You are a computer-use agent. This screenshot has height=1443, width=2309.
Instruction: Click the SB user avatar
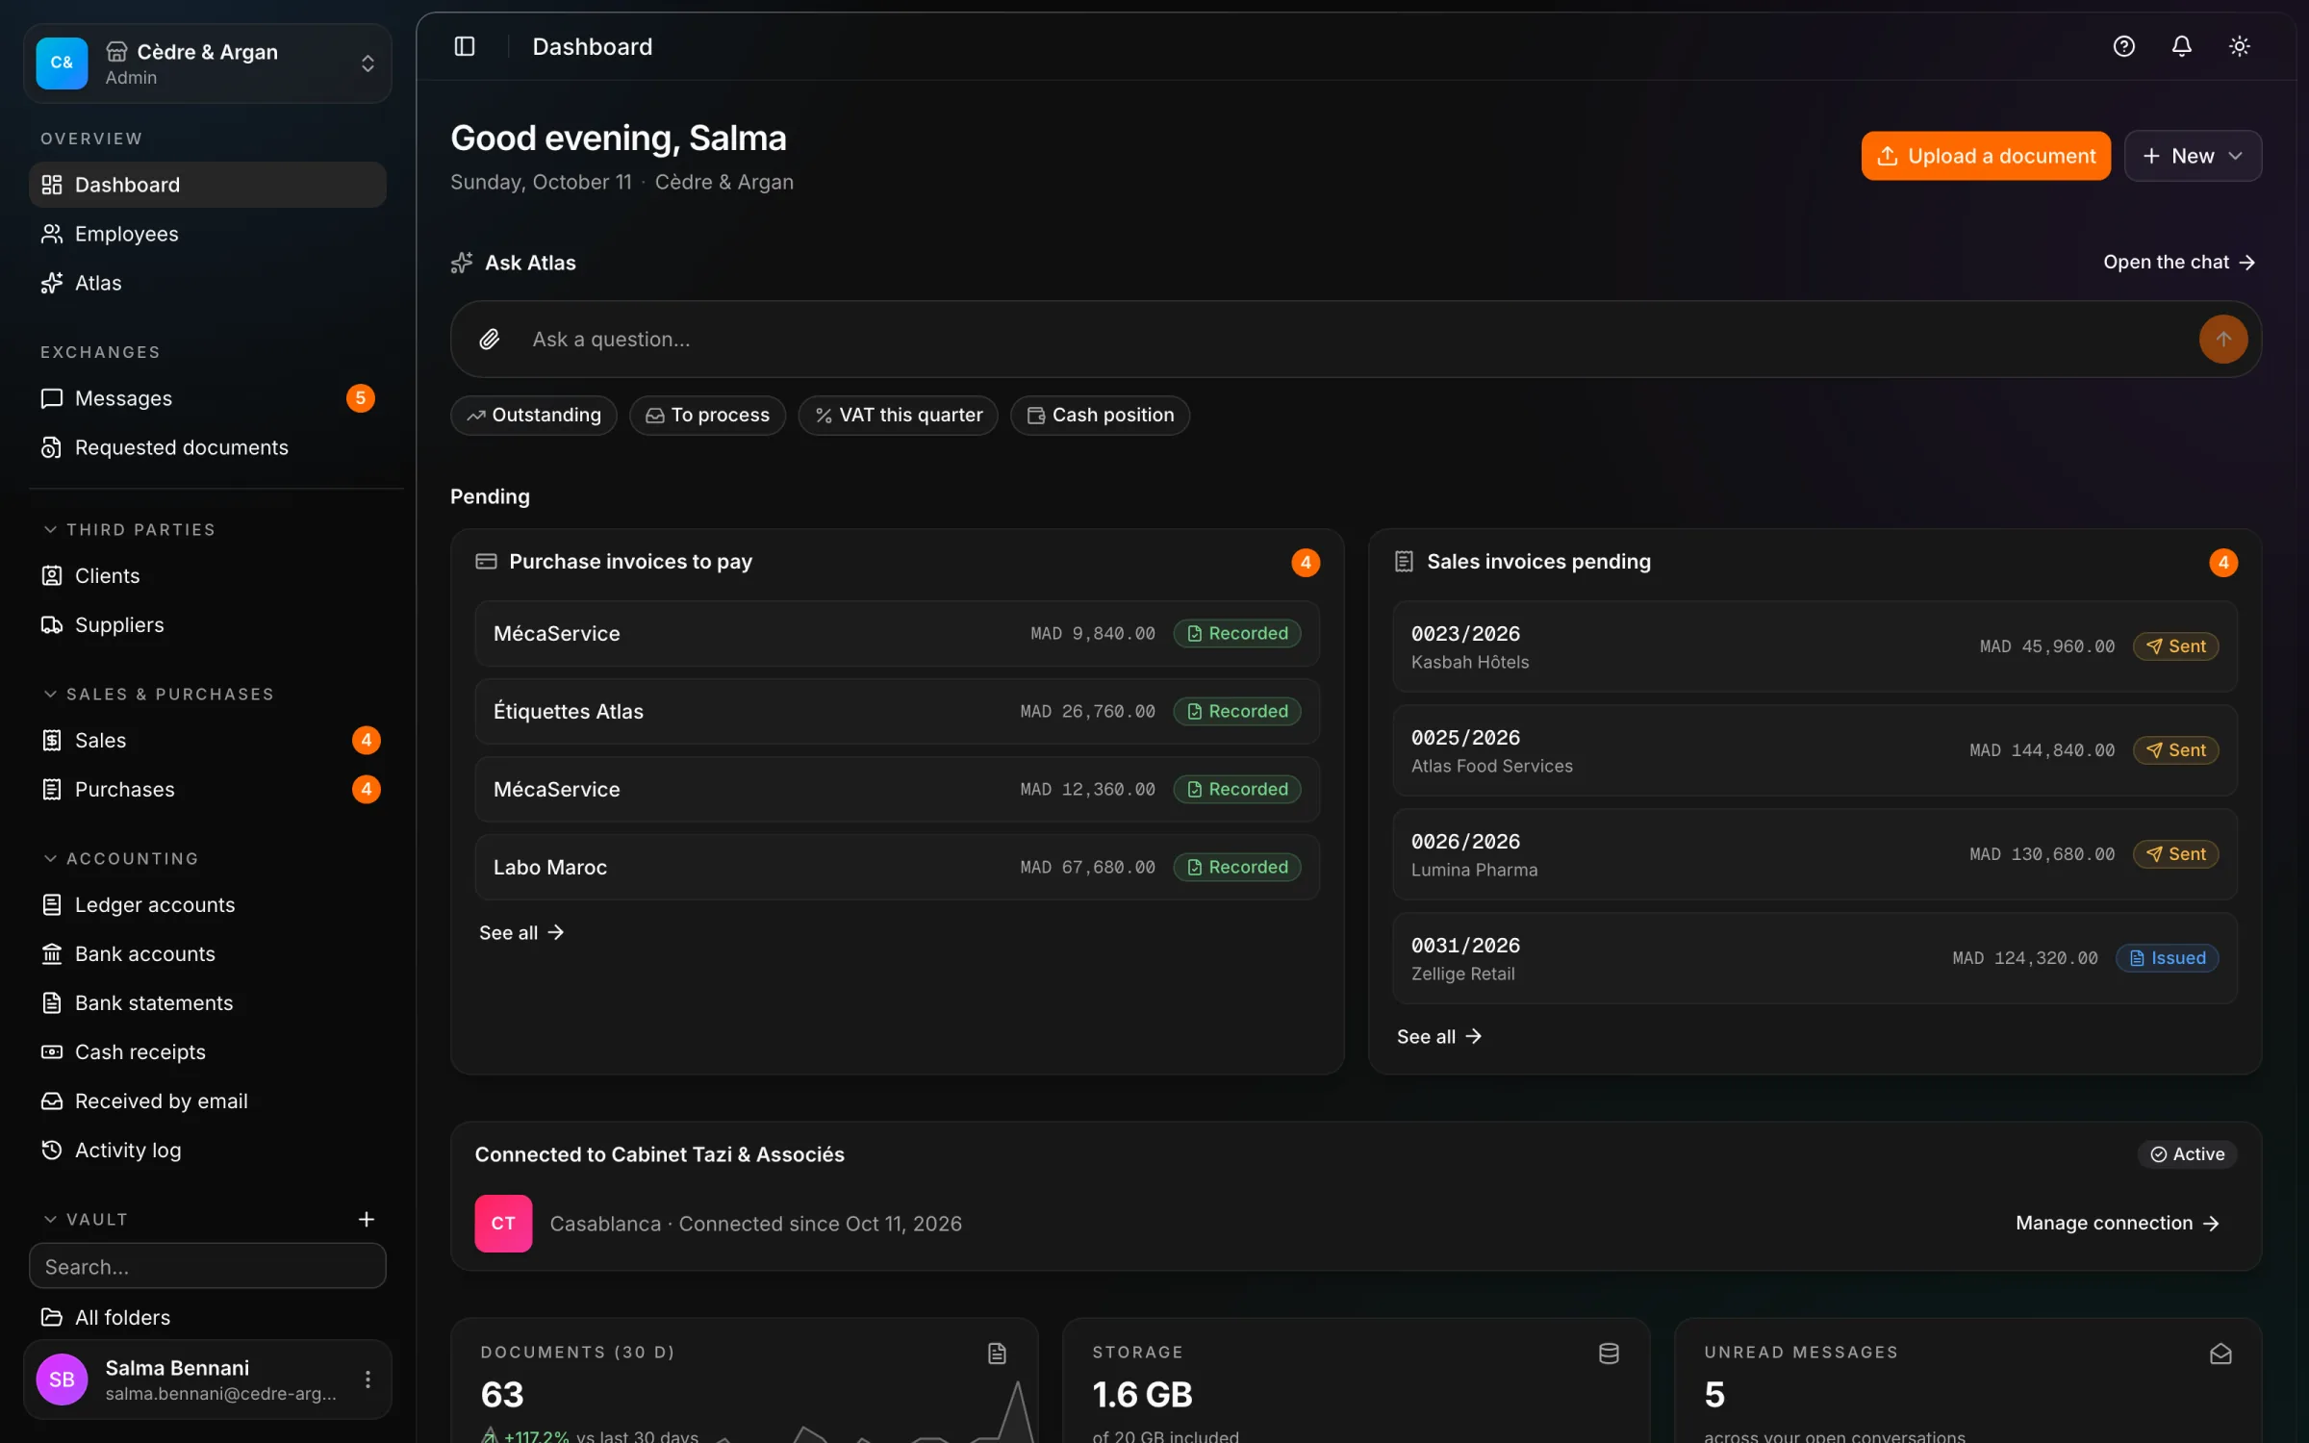(62, 1379)
